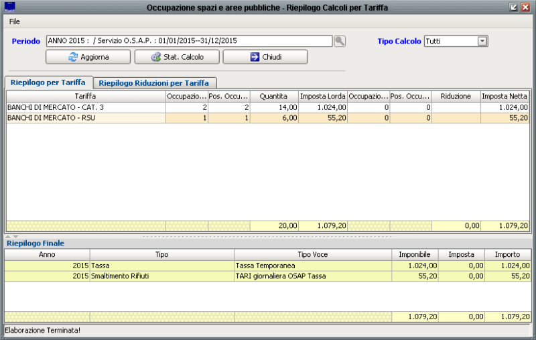The width and height of the screenshot is (536, 340).
Task: Switch to Riepilogo Riduzioni per Tariffa tab
Action: 154,83
